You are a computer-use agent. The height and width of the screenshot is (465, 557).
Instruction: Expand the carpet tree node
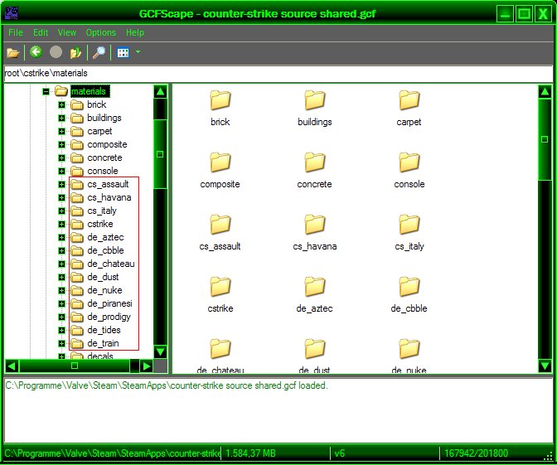coord(62,132)
